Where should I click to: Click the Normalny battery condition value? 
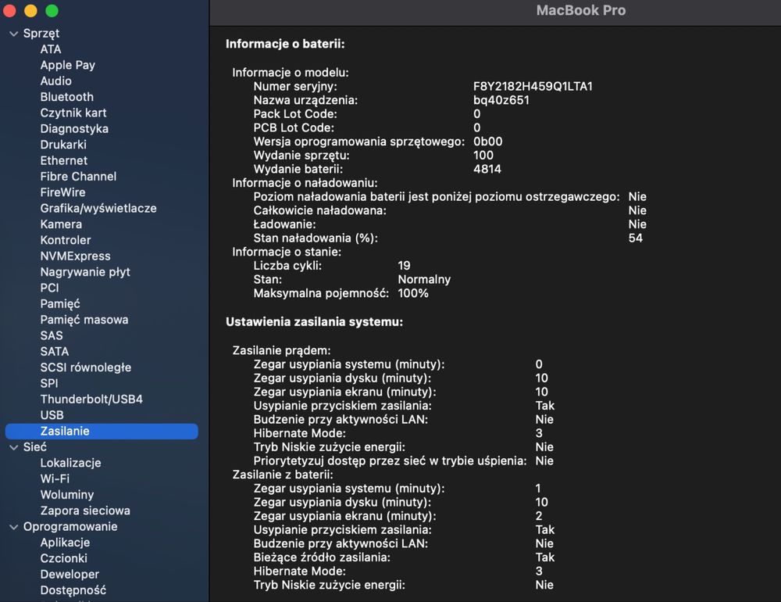pyautogui.click(x=424, y=280)
